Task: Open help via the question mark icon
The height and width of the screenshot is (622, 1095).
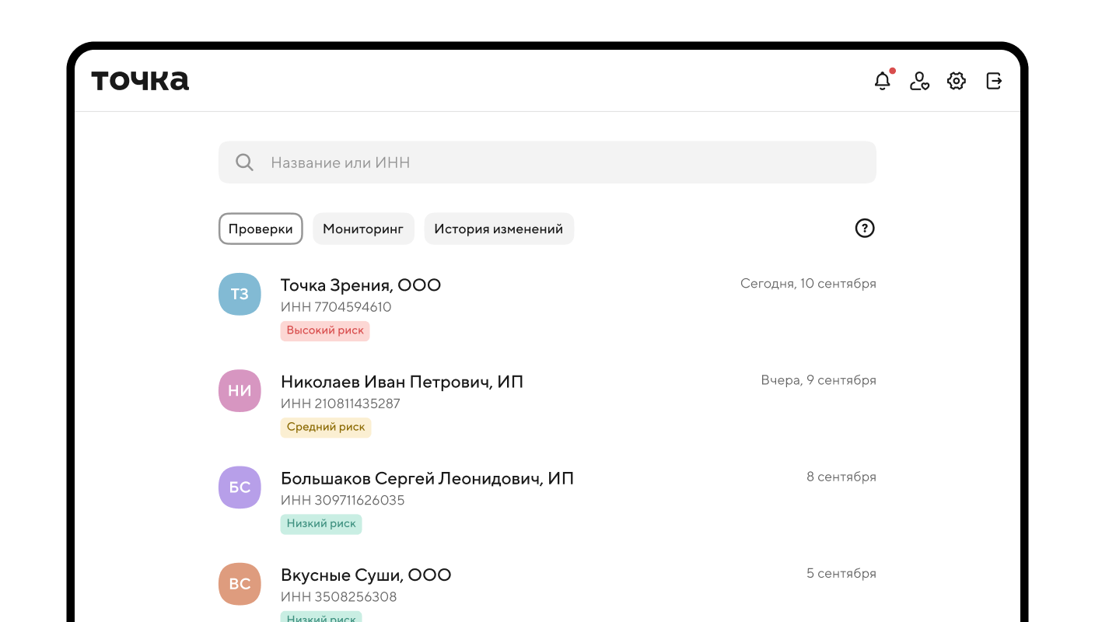Action: (x=865, y=228)
